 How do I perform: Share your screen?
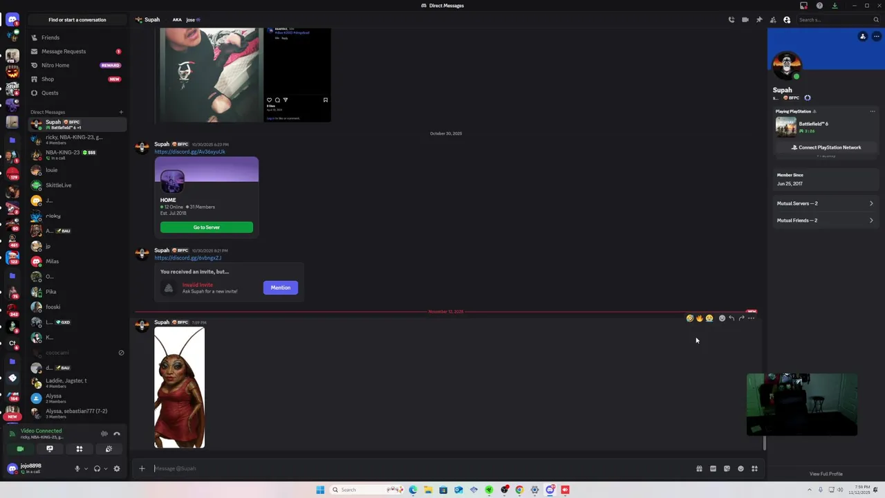(x=50, y=449)
